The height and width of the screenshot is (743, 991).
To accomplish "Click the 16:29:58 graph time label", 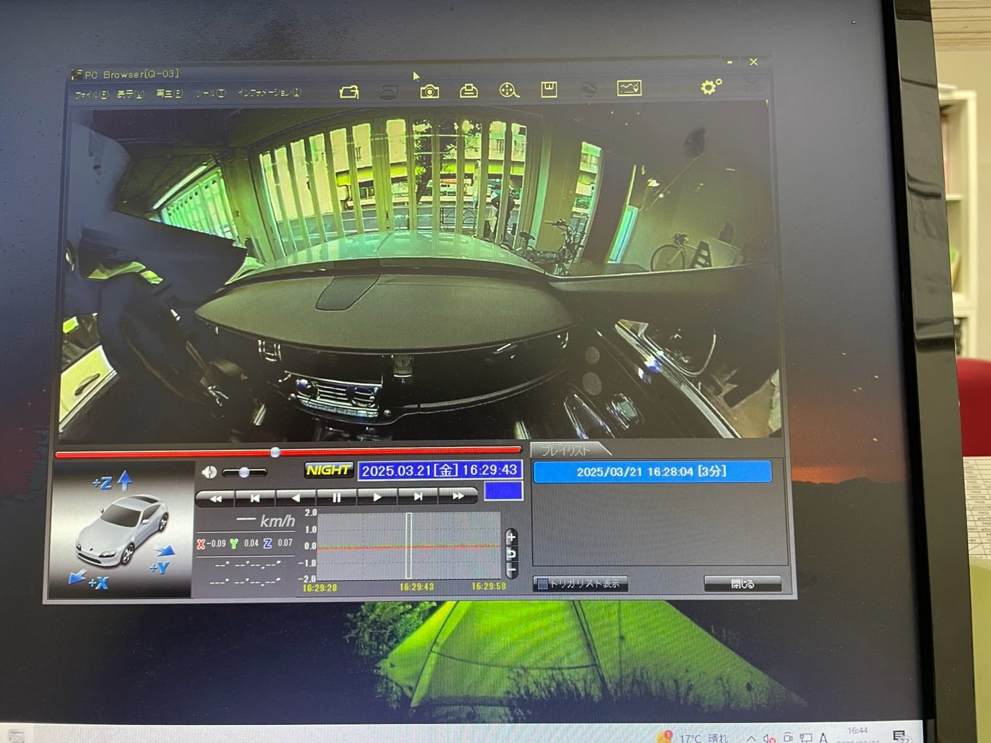I will click(488, 586).
